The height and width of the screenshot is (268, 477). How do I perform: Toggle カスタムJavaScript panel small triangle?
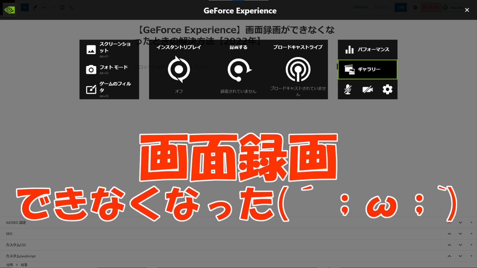click(x=471, y=256)
